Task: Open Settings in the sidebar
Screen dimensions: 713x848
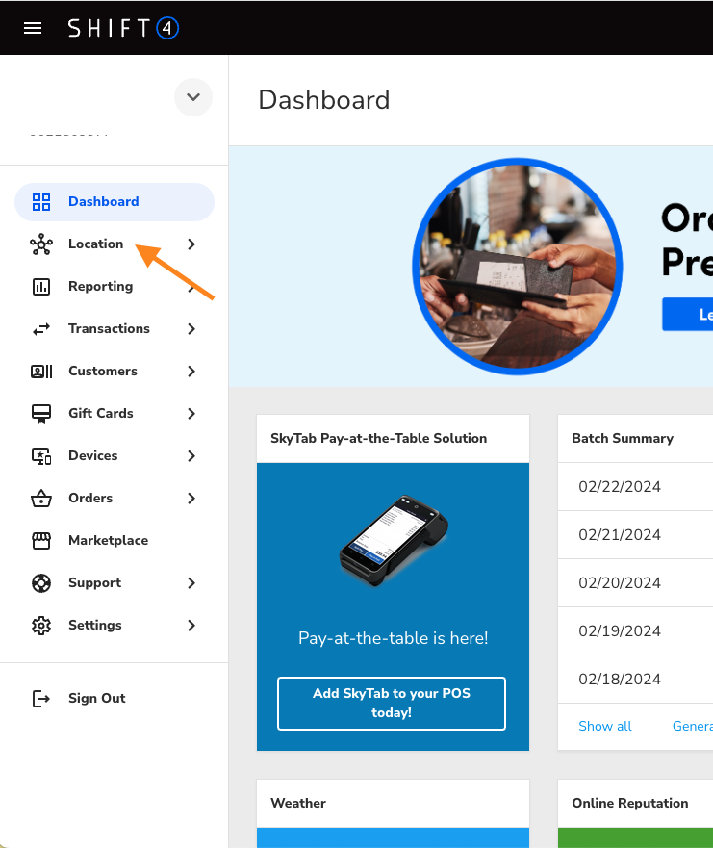Action: (x=94, y=625)
